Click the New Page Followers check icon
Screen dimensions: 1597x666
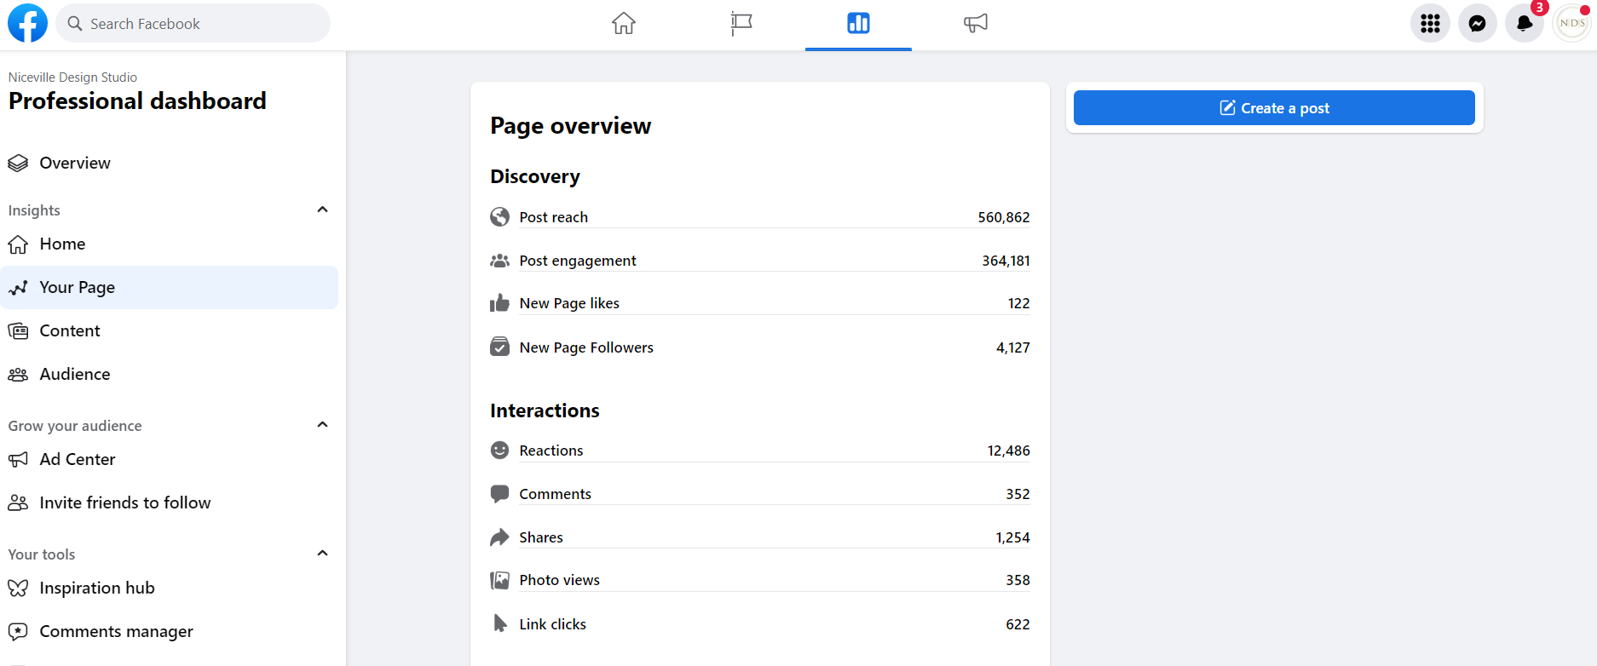pos(500,347)
